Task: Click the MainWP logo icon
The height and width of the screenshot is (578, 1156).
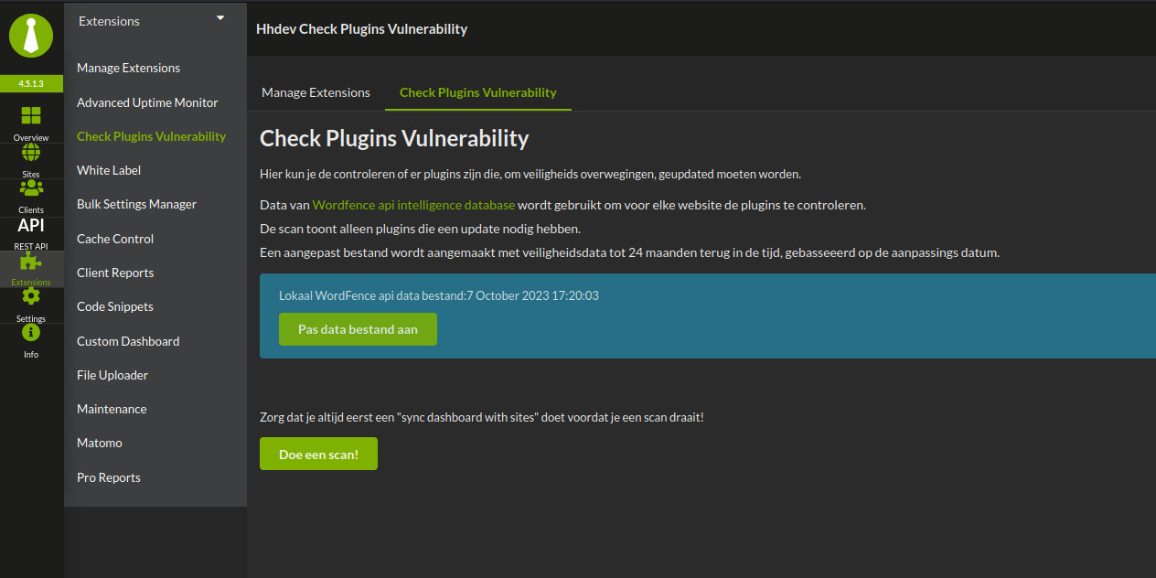Action: click(31, 37)
